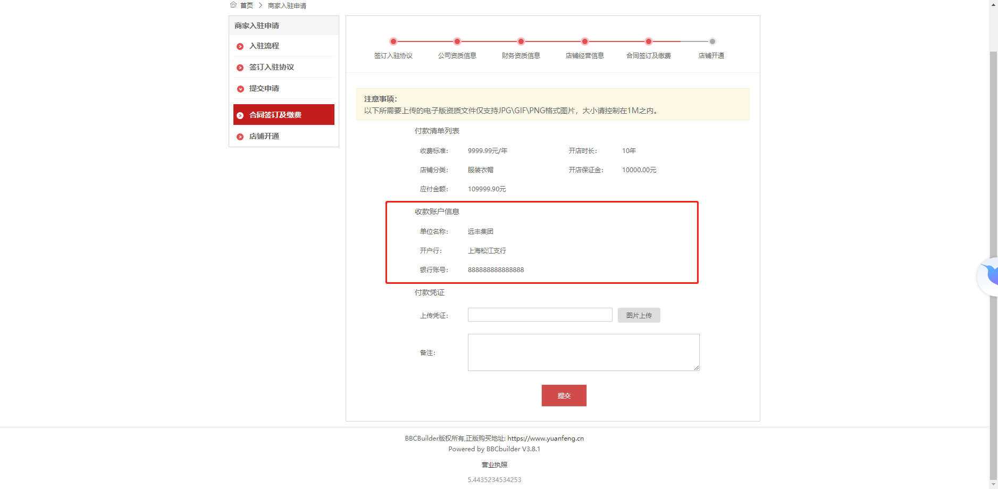Click arrow icon beside 合同签订及缴费
The width and height of the screenshot is (998, 489).
click(x=240, y=115)
